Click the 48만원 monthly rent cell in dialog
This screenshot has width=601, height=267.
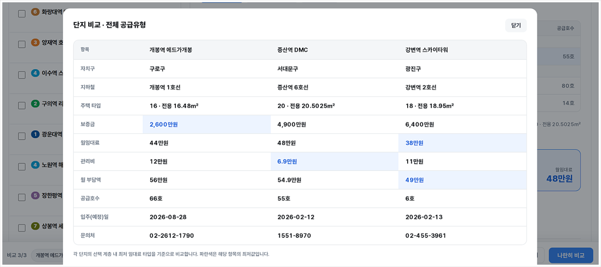[286, 143]
